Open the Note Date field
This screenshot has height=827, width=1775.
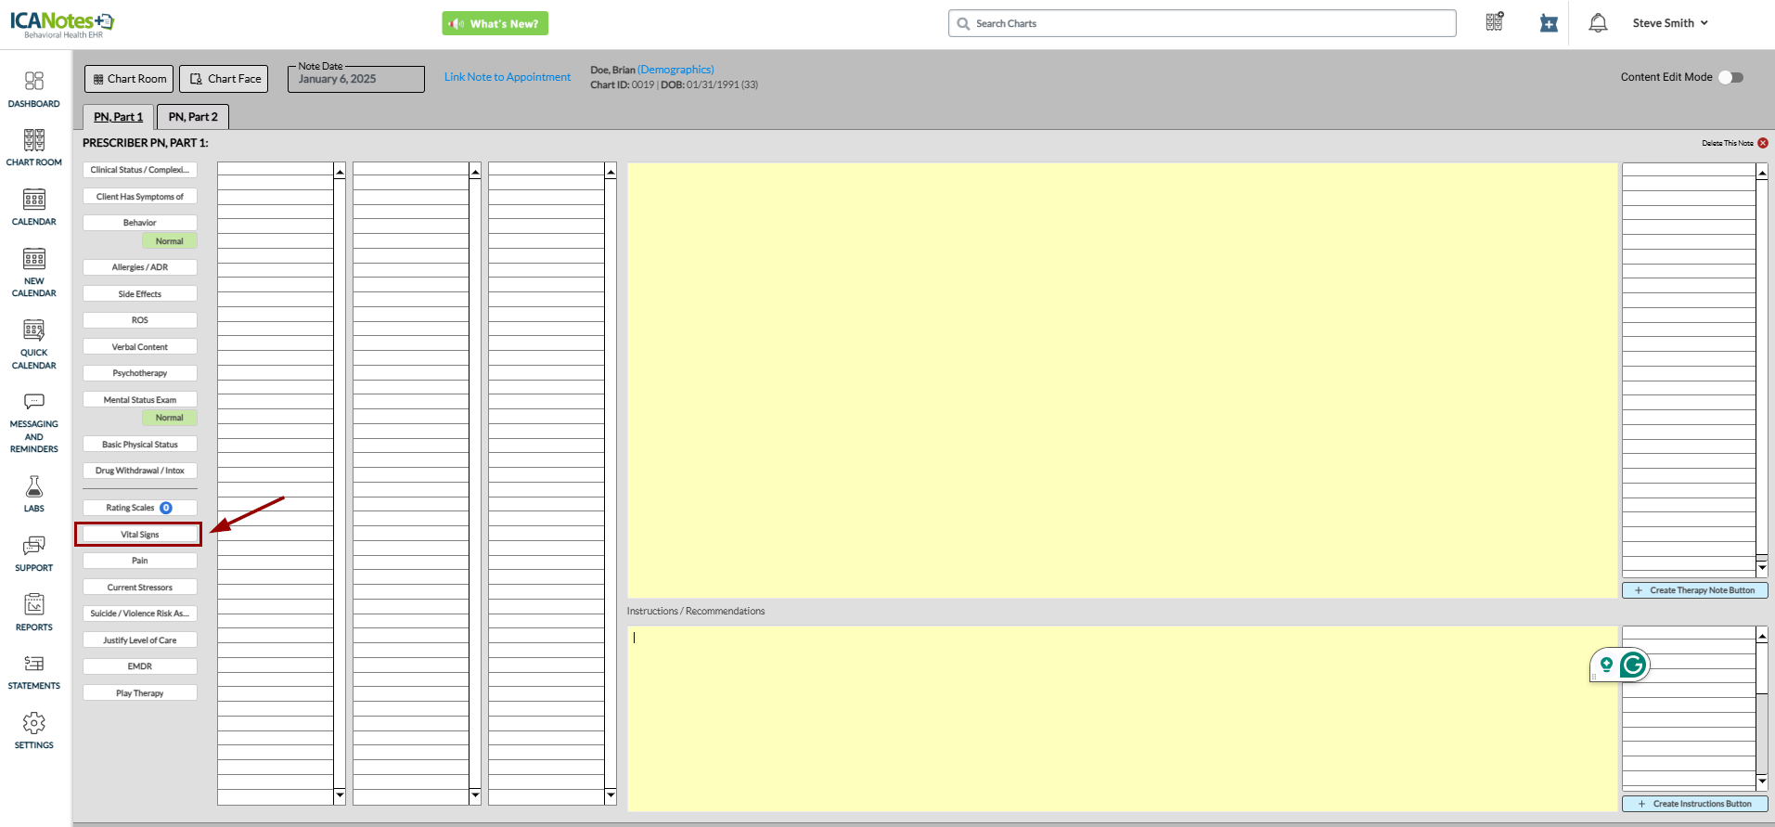[356, 80]
